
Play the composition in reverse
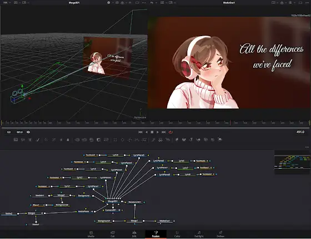pyautogui.click(x=147, y=132)
